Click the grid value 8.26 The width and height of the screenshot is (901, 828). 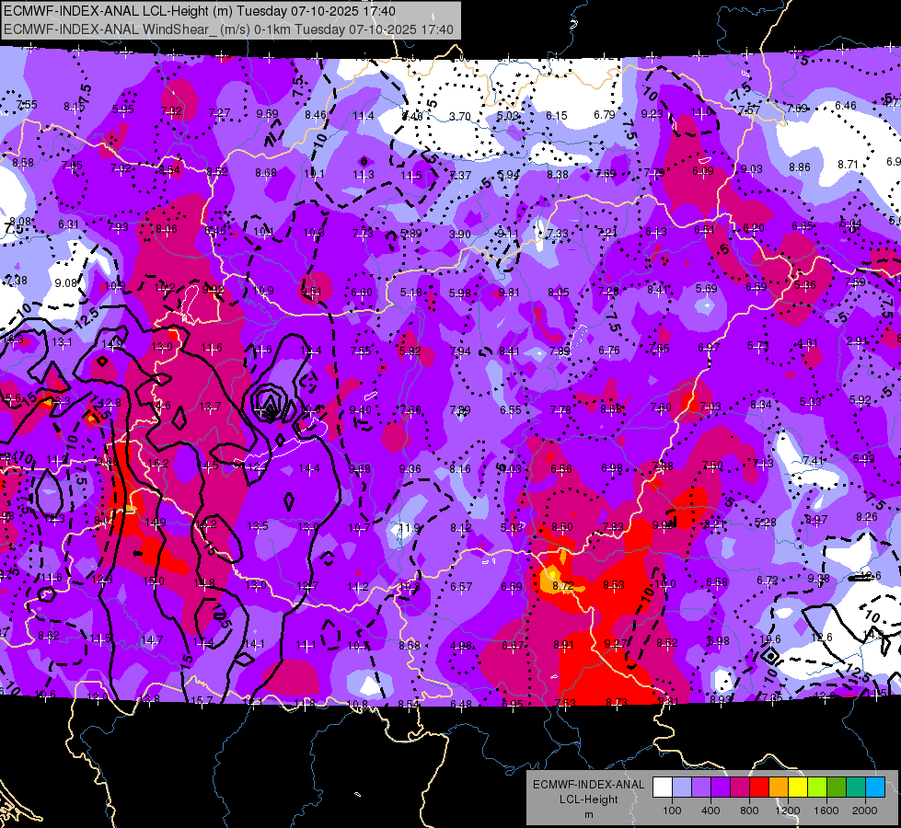[867, 516]
